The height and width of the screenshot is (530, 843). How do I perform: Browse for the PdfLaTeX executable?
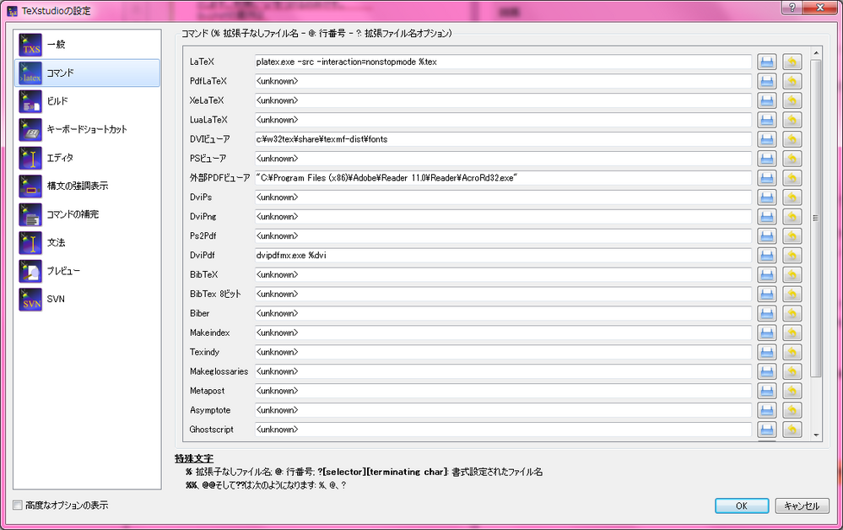(767, 81)
